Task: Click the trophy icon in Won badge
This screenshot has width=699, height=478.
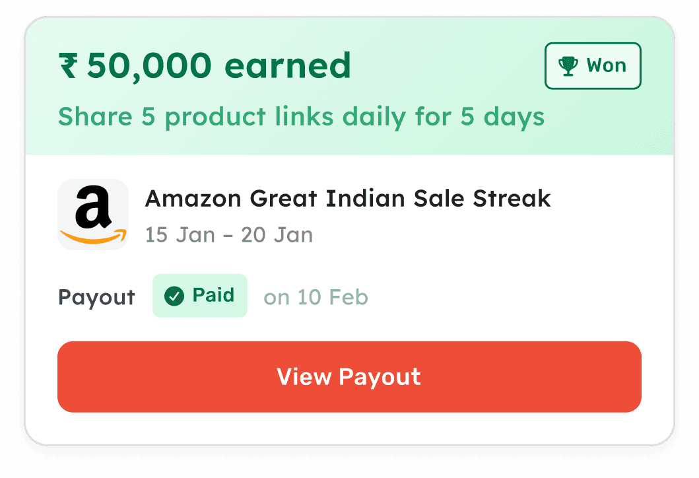Action: pos(568,65)
